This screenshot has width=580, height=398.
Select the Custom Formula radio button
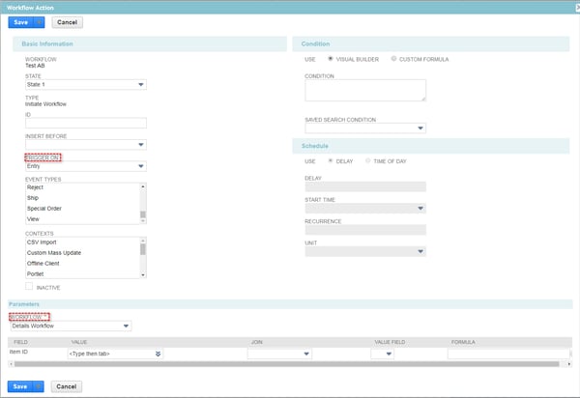click(393, 58)
